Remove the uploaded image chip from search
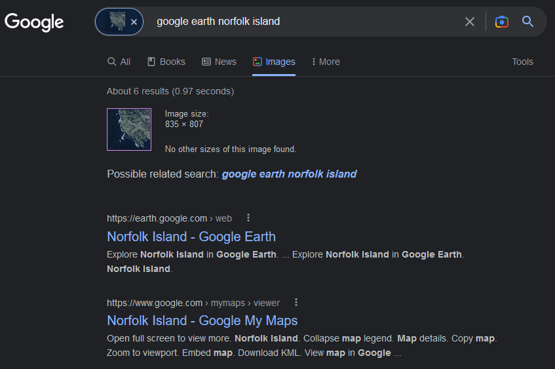 click(x=134, y=22)
